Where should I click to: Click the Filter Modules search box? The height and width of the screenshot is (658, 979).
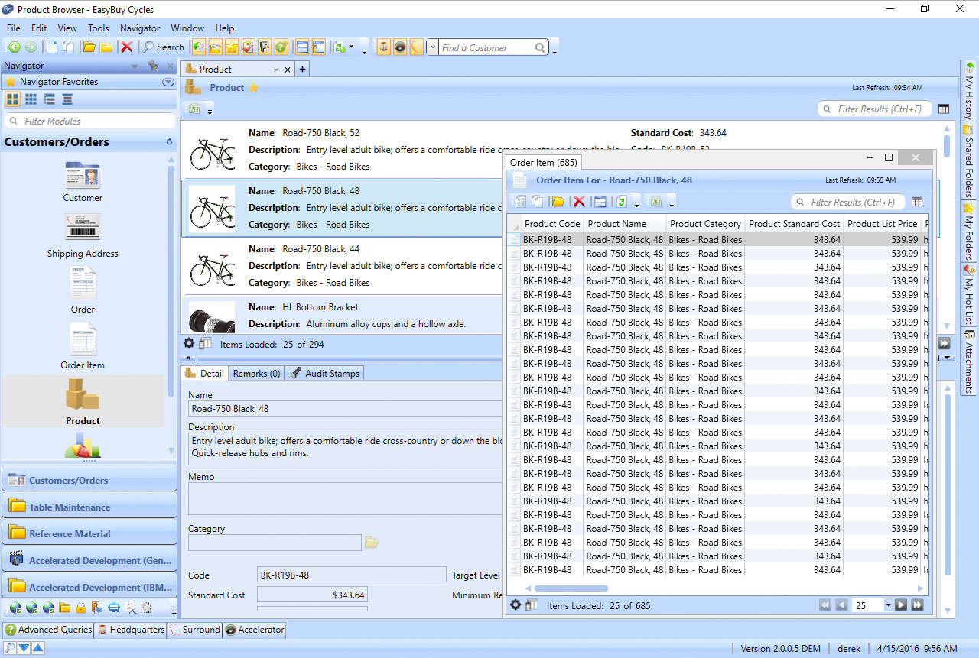point(90,121)
